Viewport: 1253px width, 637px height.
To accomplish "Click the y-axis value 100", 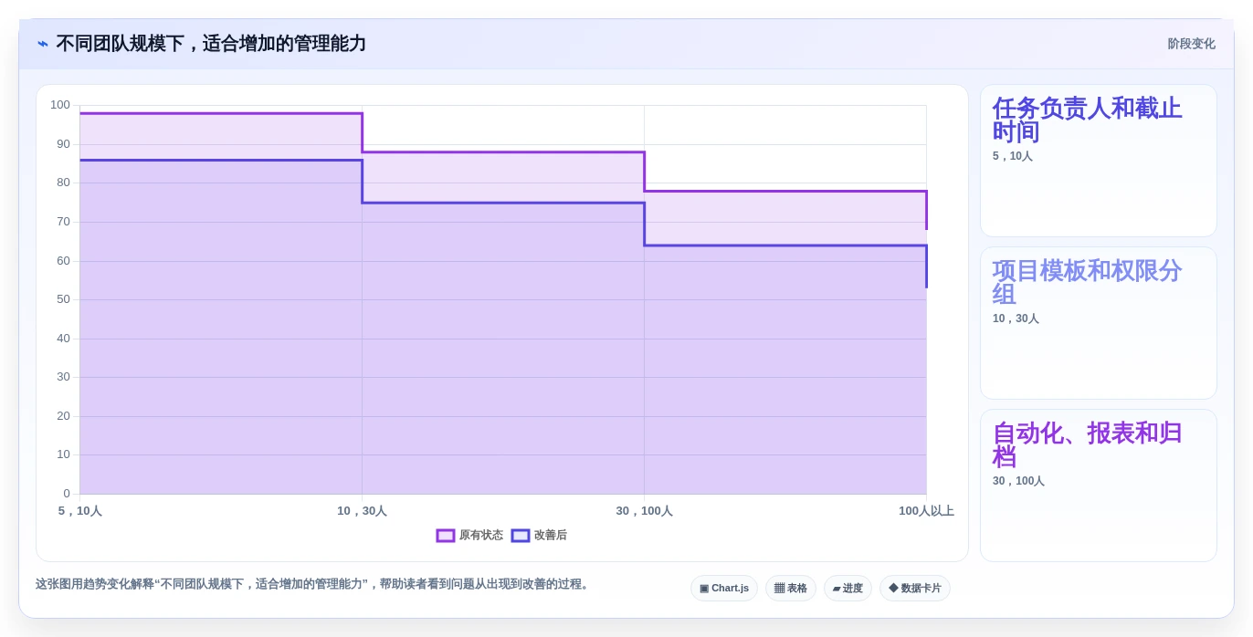I will (x=60, y=105).
